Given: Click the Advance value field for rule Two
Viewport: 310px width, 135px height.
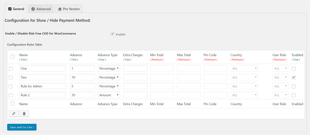Looking at the screenshot, I should click(x=82, y=77).
